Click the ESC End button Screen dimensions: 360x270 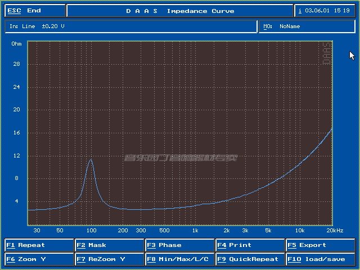(35, 11)
